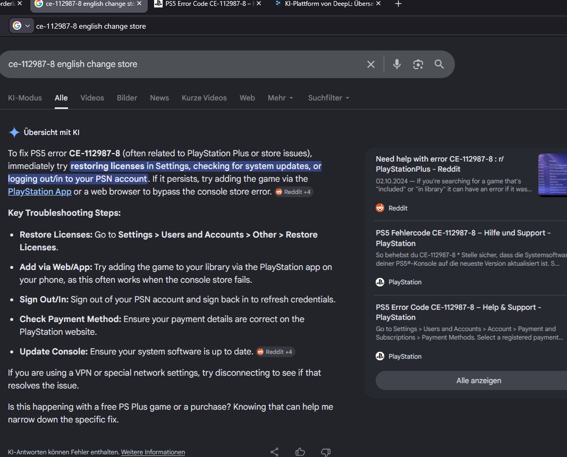This screenshot has width=567, height=457.
Task: Click the Check Payment Method bullet text
Action: tap(162, 325)
